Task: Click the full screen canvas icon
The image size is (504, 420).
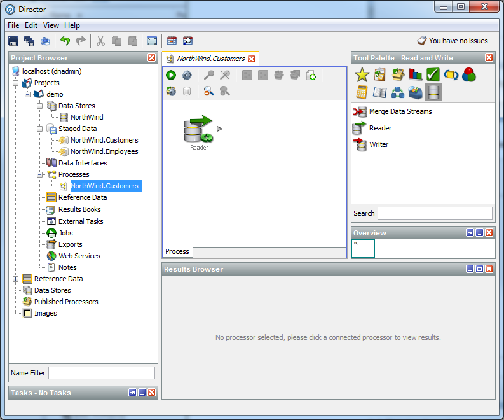Action: point(152,41)
